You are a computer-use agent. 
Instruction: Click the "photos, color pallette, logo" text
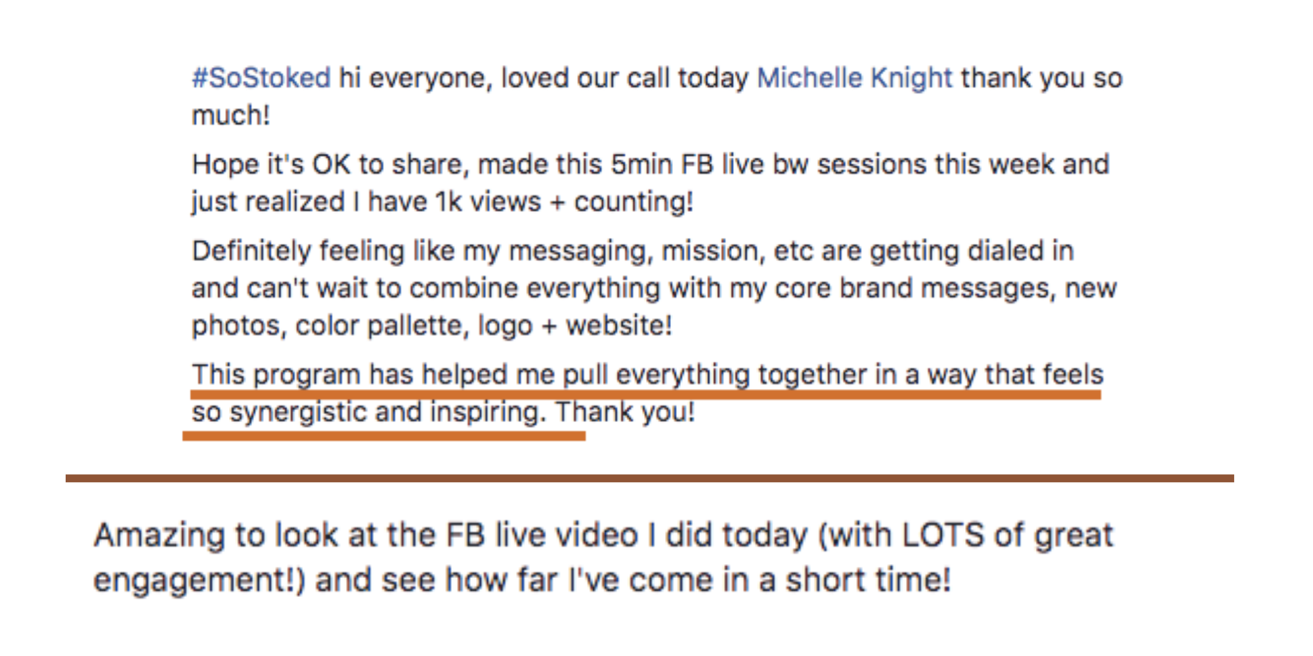[x=362, y=325]
